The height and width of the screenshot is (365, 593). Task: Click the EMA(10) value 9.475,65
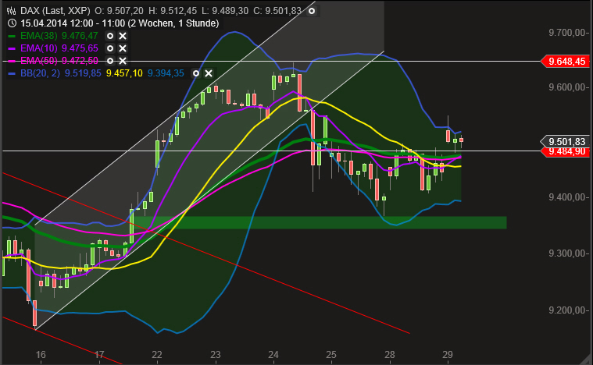[80, 48]
